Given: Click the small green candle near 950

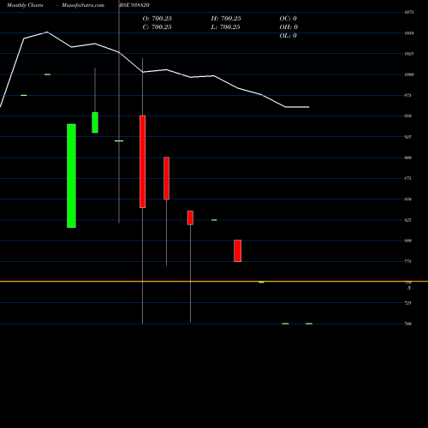Looking at the screenshot, I should pos(95,122).
